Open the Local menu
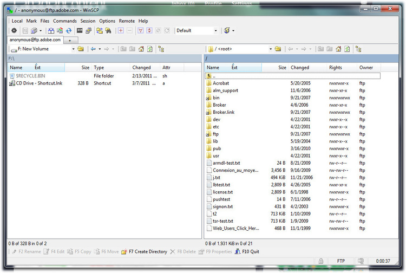Screen dimensions: 406x273 [x=17, y=21]
